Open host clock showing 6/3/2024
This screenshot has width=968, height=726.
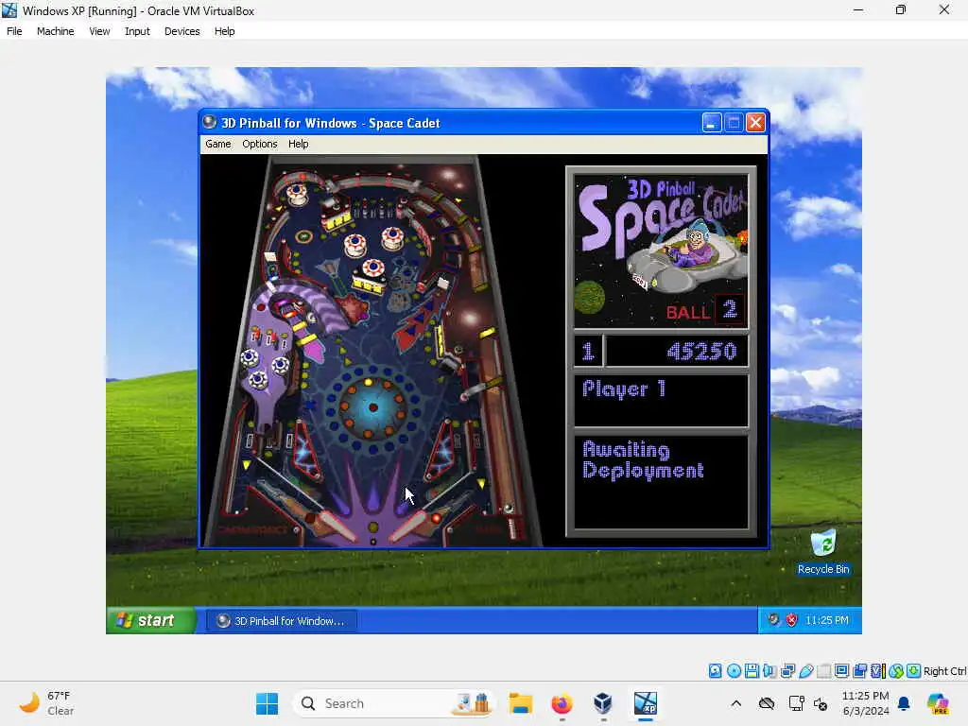(866, 703)
